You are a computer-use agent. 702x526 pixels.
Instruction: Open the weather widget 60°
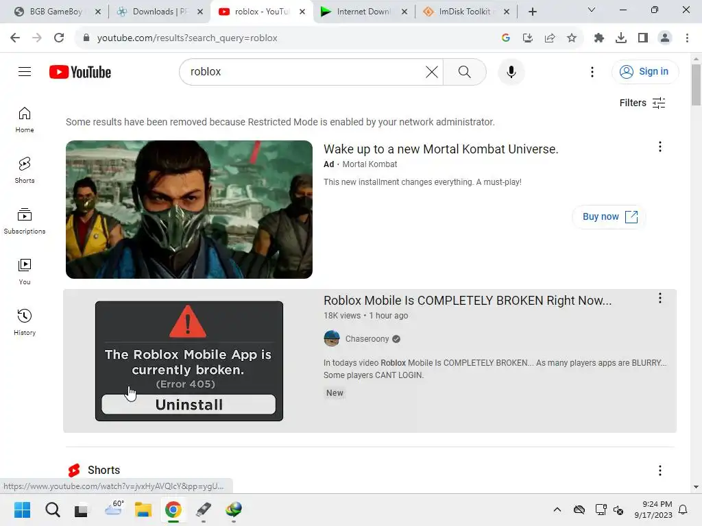pyautogui.click(x=114, y=509)
